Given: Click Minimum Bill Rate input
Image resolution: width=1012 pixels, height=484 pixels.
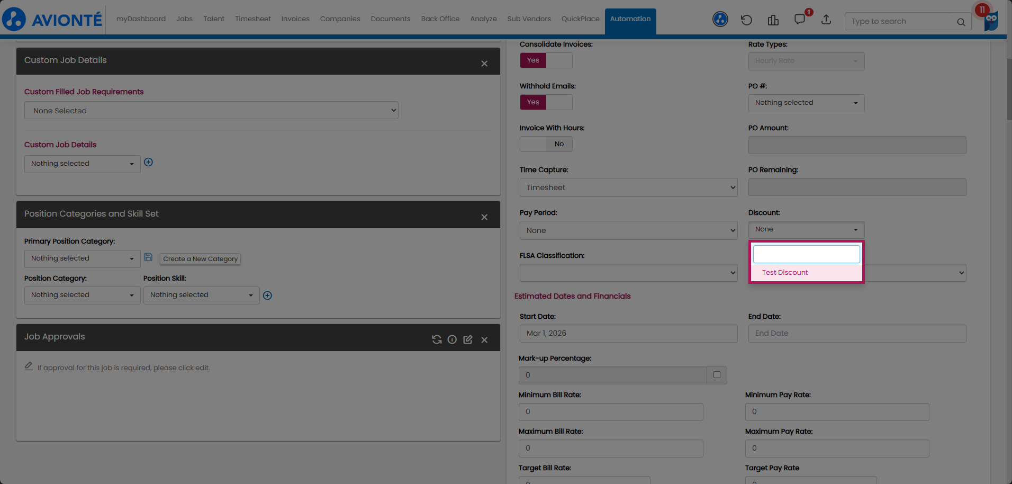Looking at the screenshot, I should tap(611, 412).
